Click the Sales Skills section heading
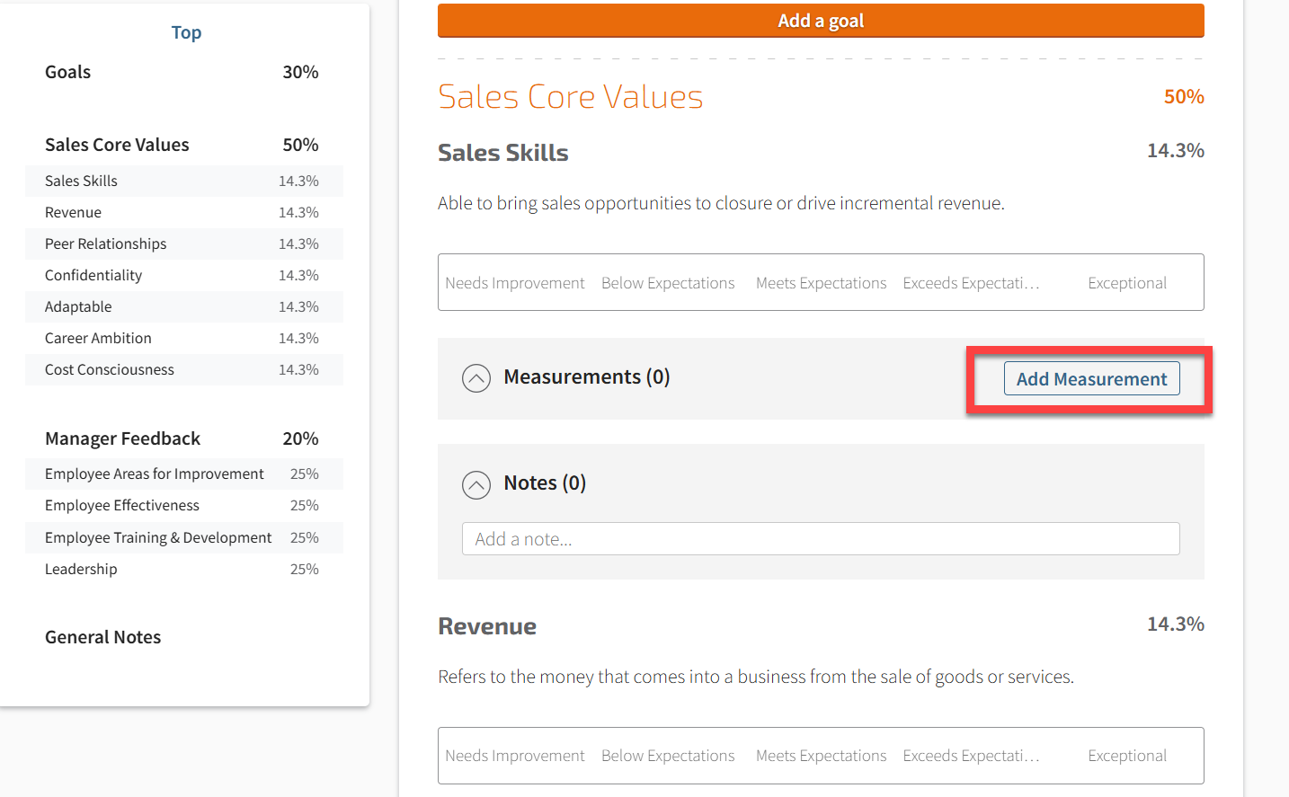Screen dimensions: 1289x797 click(502, 153)
